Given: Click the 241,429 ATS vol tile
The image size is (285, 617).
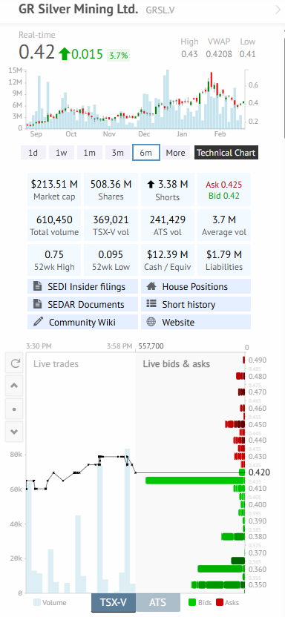Looking at the screenshot, I should coord(168,225).
